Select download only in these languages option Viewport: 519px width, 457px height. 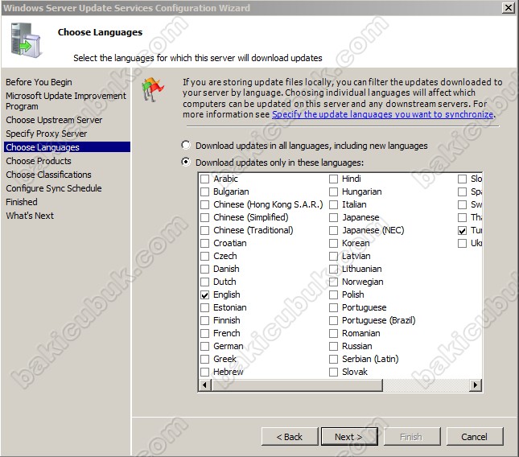click(186, 163)
